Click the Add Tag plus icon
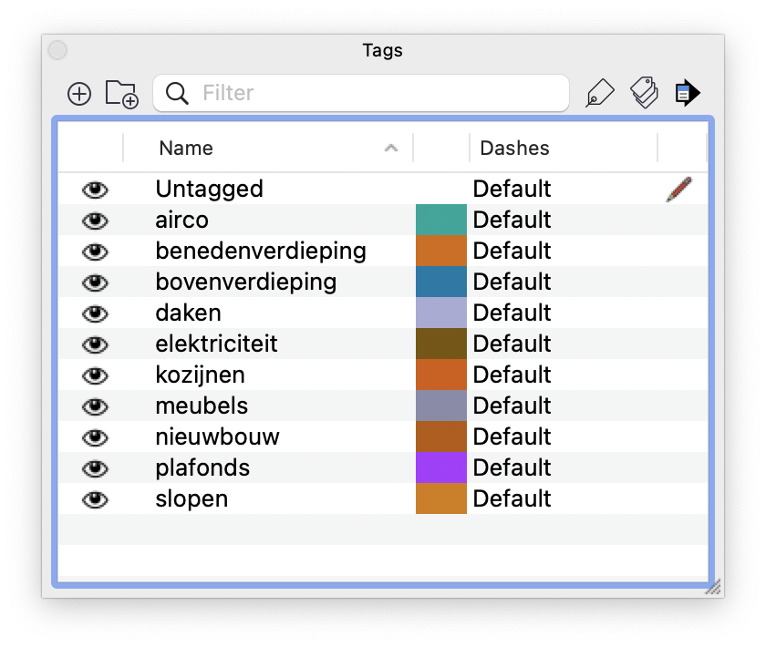This screenshot has width=766, height=647. click(79, 94)
